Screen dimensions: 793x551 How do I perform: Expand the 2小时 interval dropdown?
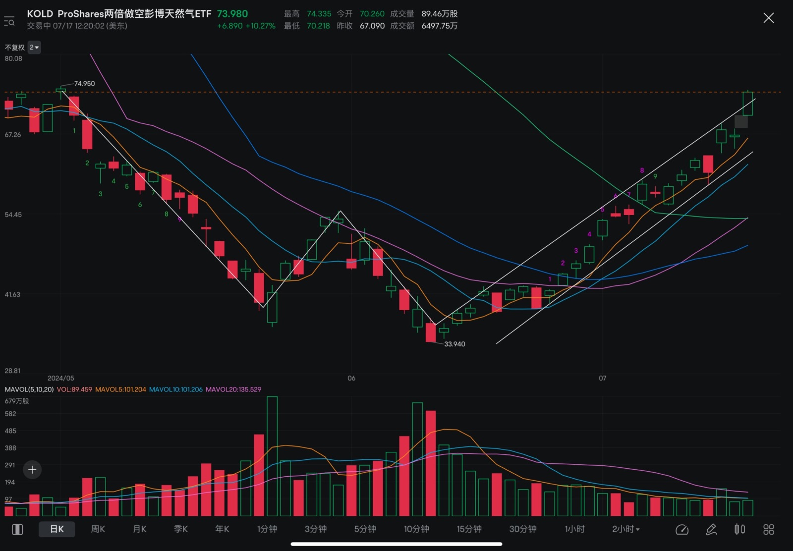click(x=626, y=529)
